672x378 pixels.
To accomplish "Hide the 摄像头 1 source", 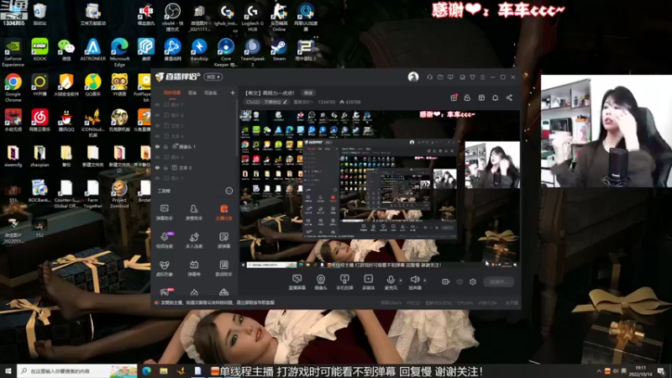I will [157, 146].
